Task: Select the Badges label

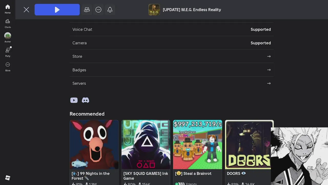Action: pyautogui.click(x=79, y=70)
